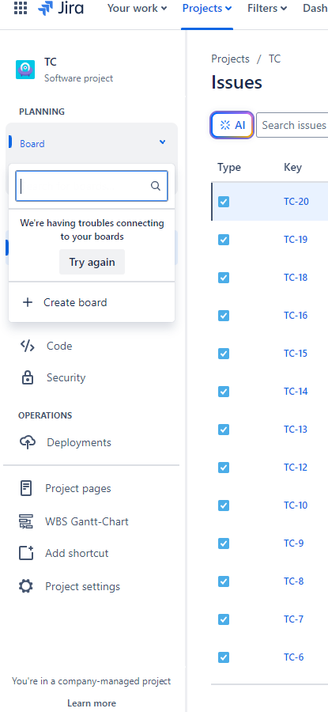Expand the Your work dropdown

point(137,8)
